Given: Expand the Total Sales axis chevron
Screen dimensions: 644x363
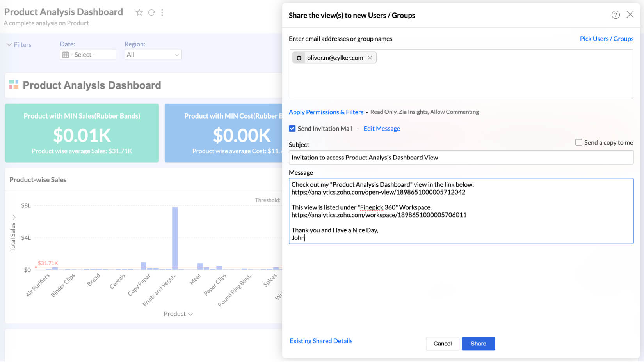Looking at the screenshot, I should [x=14, y=217].
